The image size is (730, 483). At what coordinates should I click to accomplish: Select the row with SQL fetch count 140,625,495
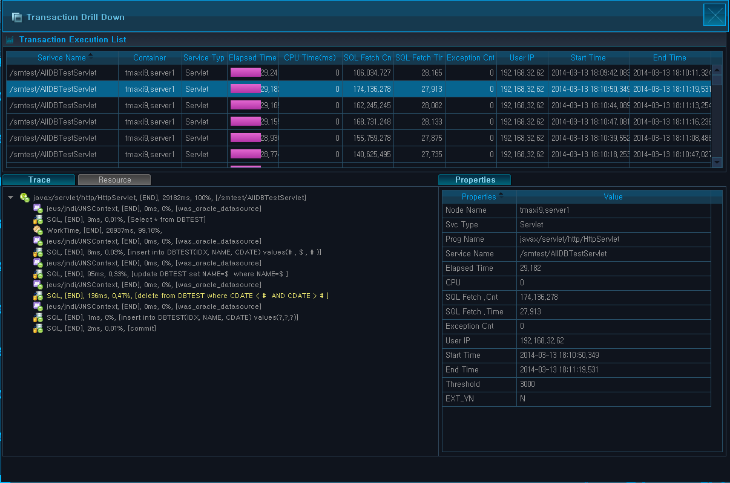[358, 154]
